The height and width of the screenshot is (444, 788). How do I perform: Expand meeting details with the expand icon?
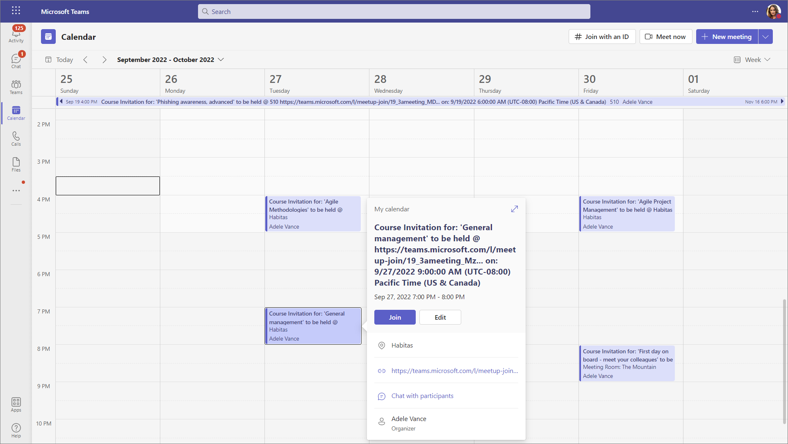coord(515,209)
